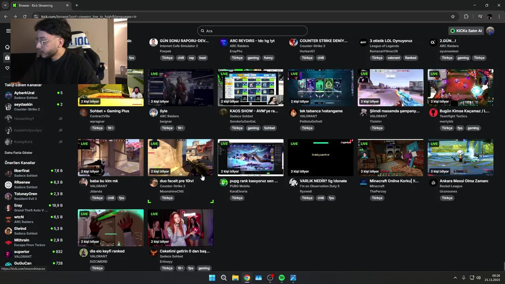
Task: Open PetitoluGofrett channel avatar
Action: 294,113
